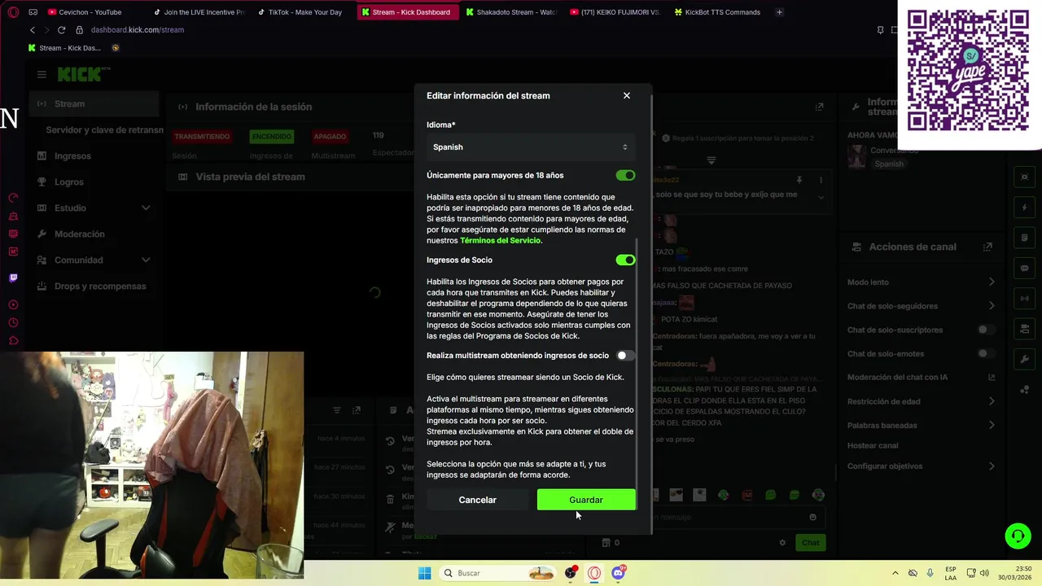Click the wrench icon in right rail
Screen dimensions: 1042x586
[1025, 359]
